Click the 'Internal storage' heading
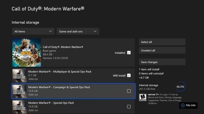Screen dimensions: 204x114 pos(25,22)
